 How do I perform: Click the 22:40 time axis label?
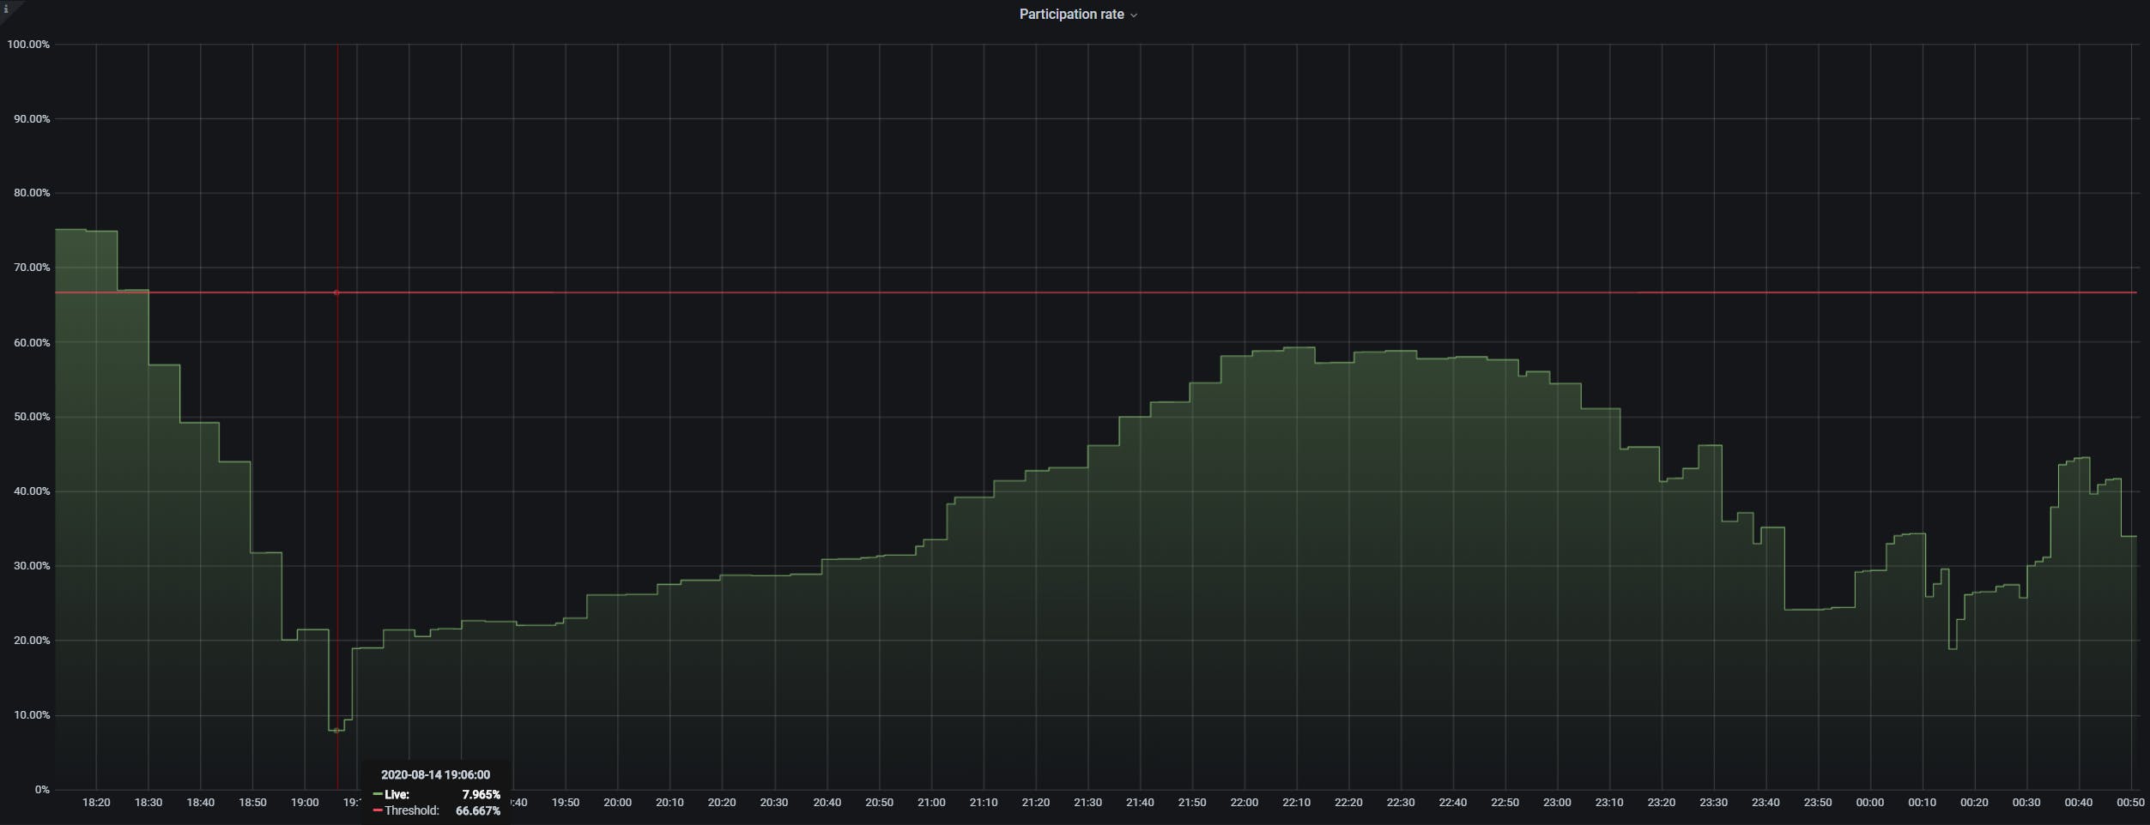click(1453, 803)
